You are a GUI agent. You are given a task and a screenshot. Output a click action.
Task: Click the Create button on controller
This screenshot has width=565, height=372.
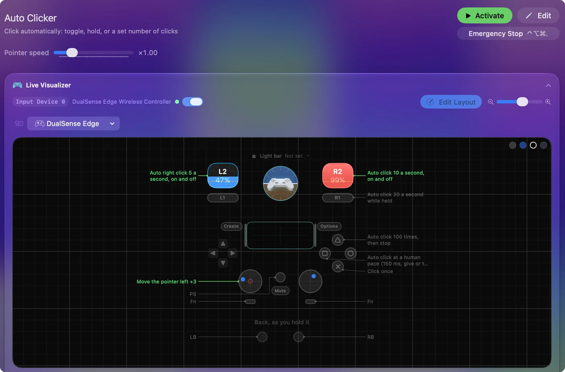click(x=231, y=226)
